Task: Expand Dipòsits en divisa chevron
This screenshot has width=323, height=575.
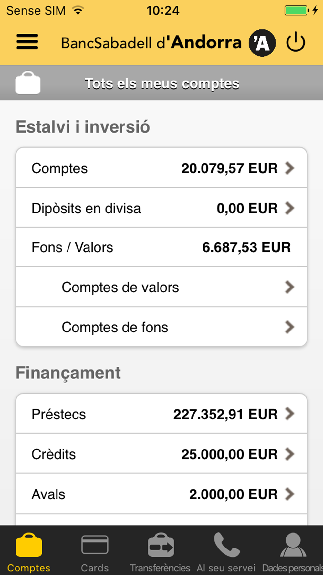Action: [x=289, y=208]
